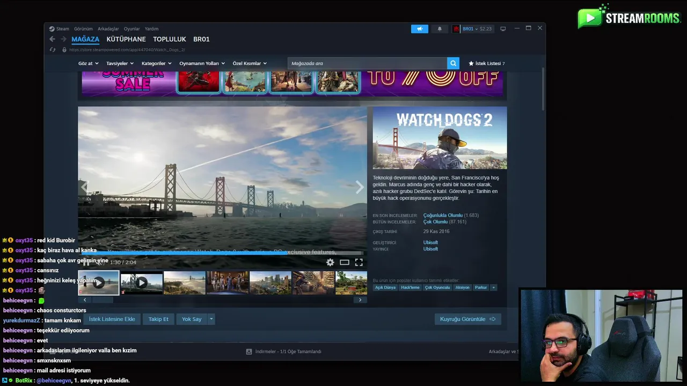687x386 pixels.
Task: Select the Çok Oyunculu tag
Action: point(437,287)
